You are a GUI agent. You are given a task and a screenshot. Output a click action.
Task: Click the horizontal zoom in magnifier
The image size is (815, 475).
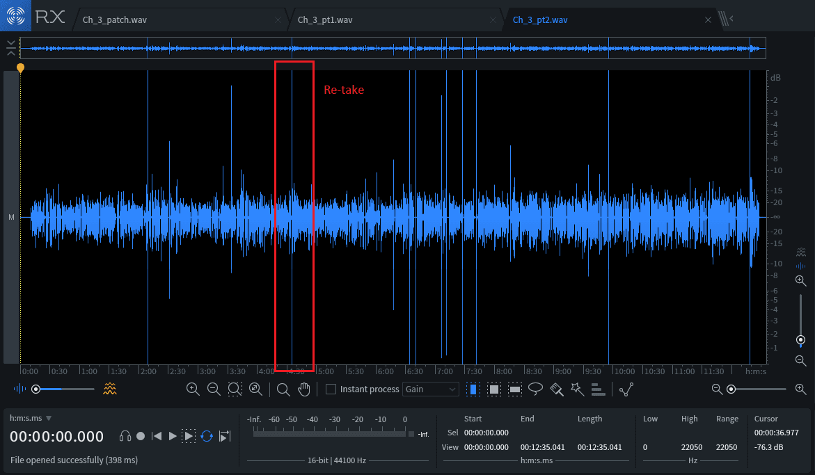tap(193, 389)
